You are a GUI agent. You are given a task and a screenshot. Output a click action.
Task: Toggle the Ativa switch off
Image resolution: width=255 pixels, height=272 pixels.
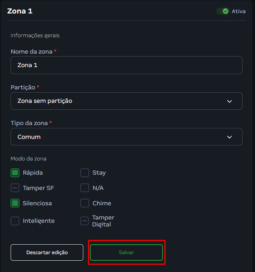tap(222, 11)
